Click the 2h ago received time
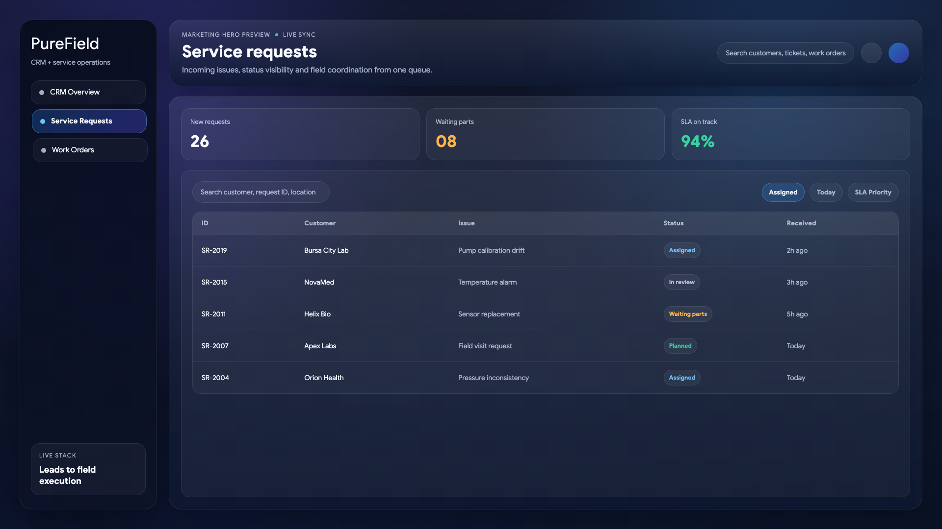This screenshot has height=529, width=942. click(x=797, y=250)
